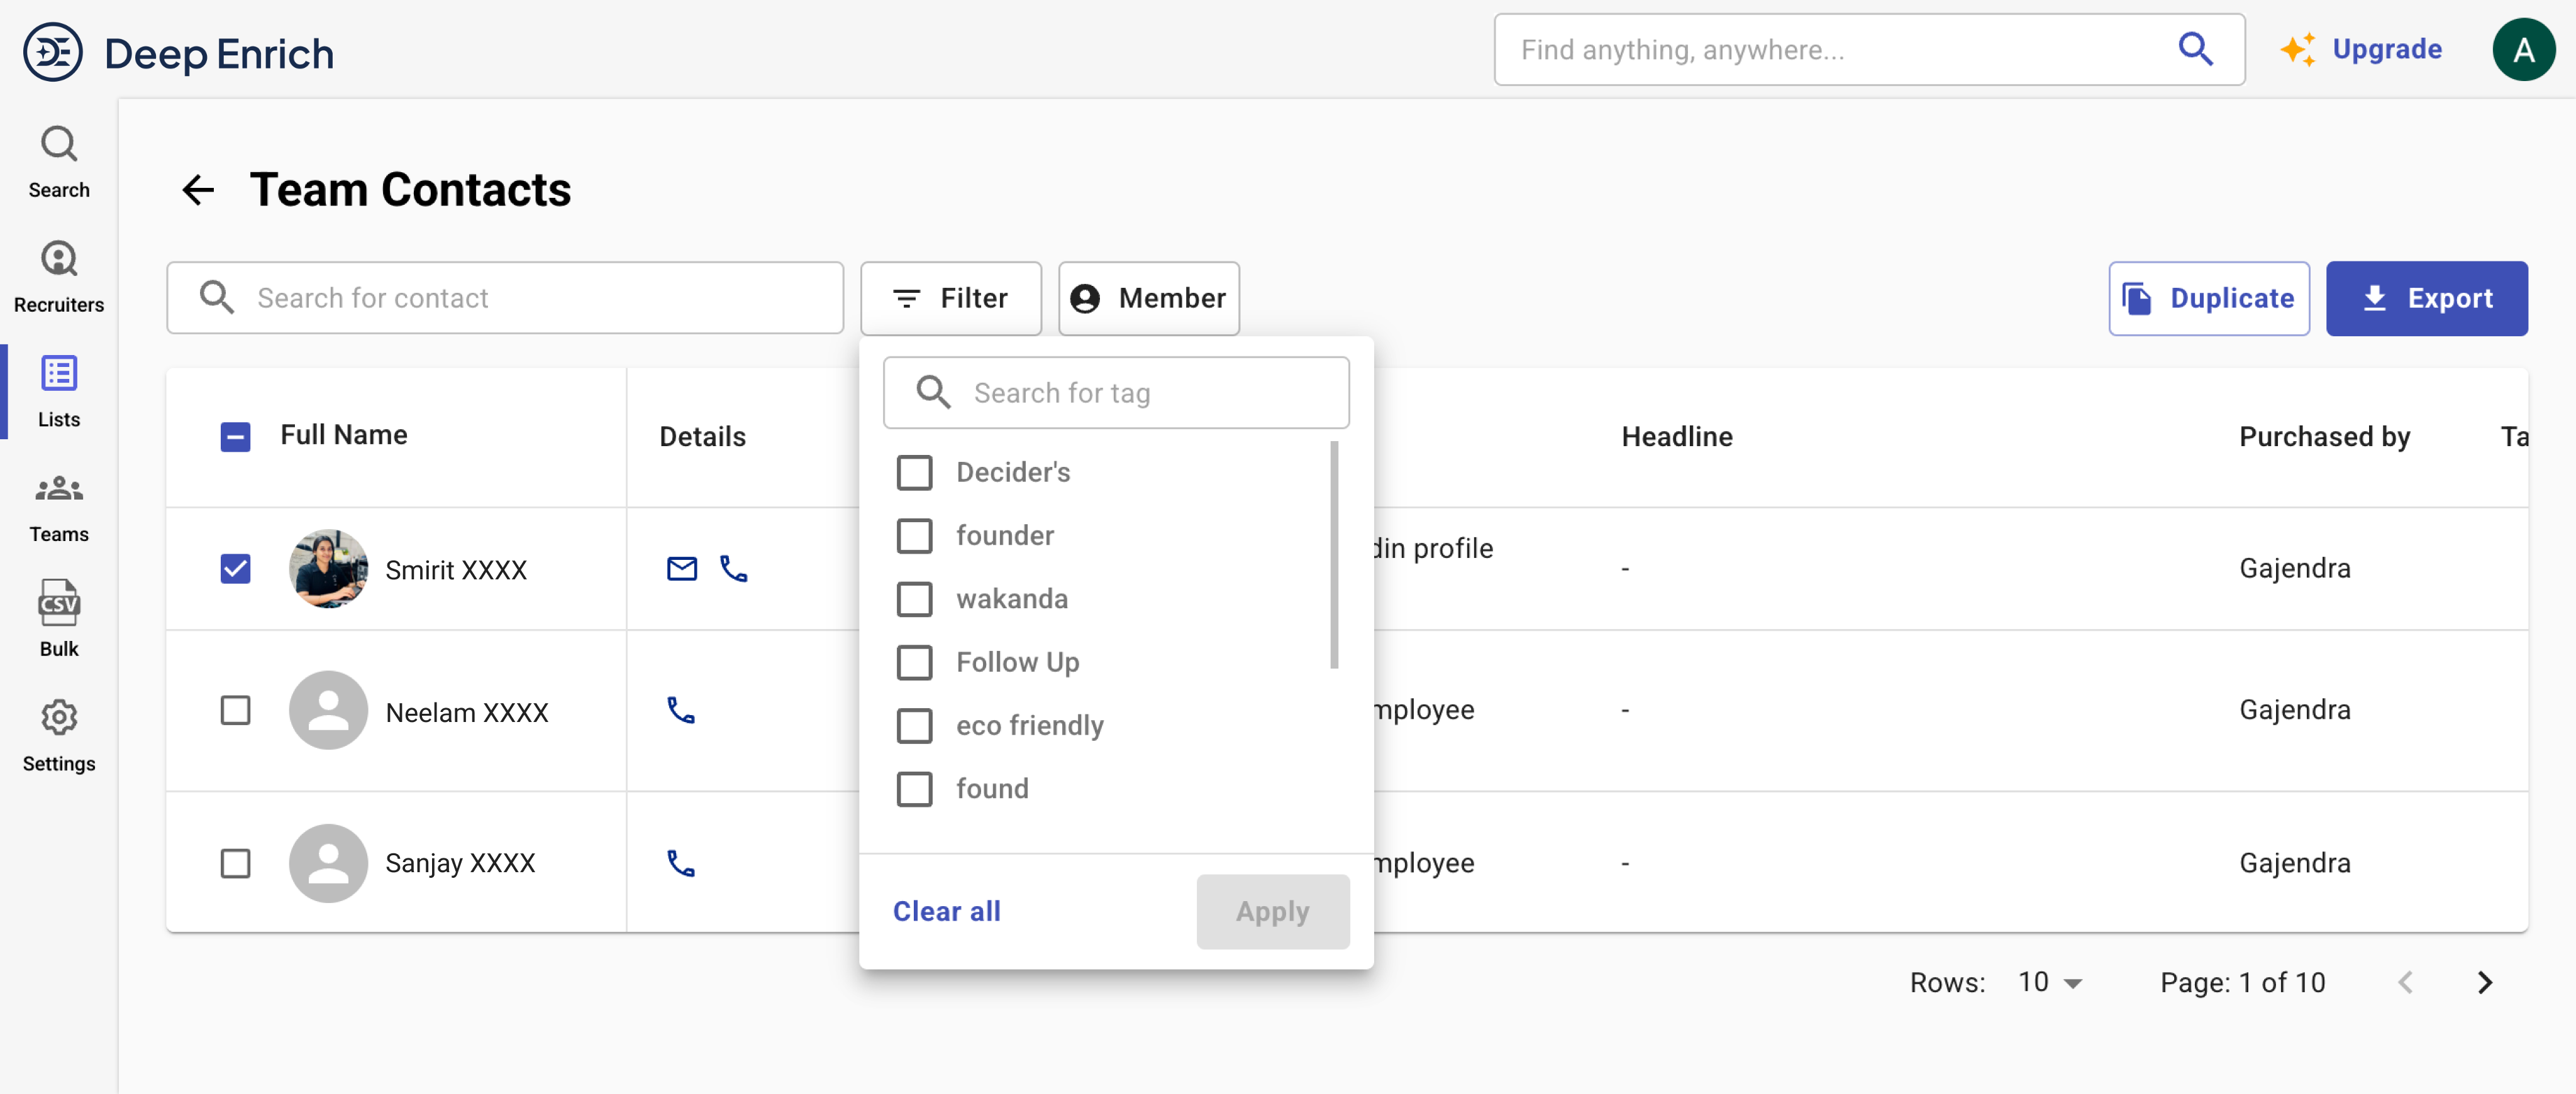Go to next page arrow

2484,983
